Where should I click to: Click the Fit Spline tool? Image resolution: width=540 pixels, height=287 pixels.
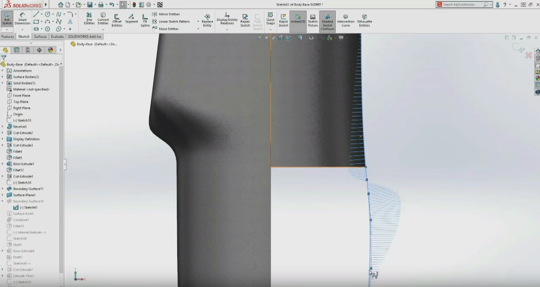(x=145, y=20)
